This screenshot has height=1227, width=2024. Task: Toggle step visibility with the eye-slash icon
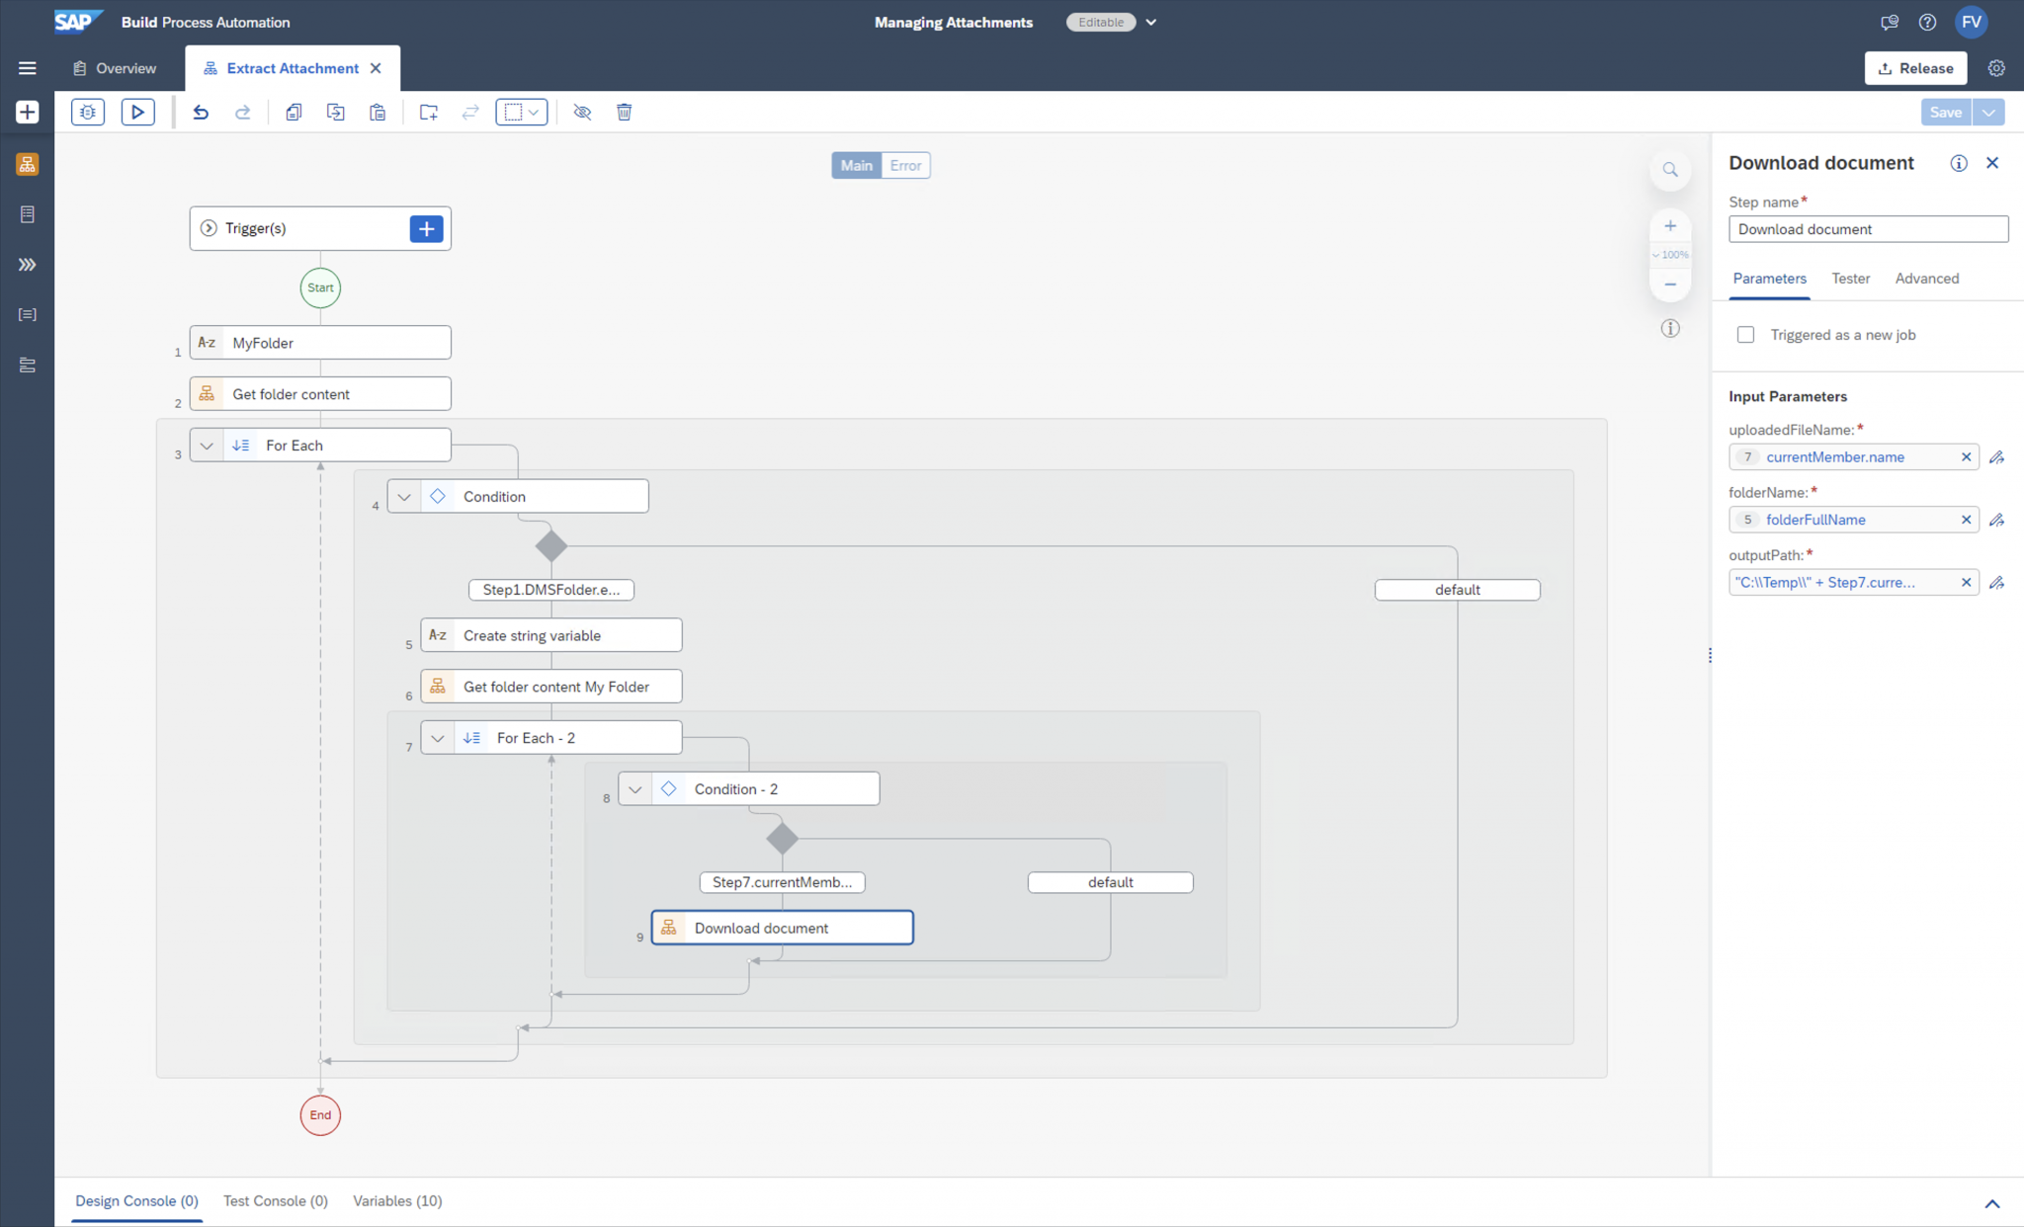[x=582, y=112]
